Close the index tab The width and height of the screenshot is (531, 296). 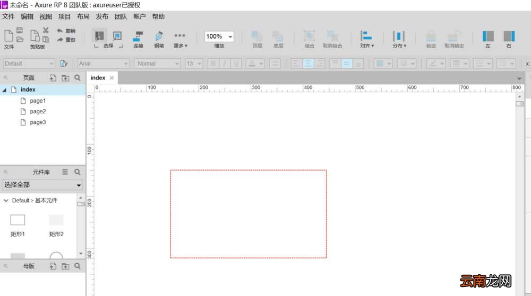112,78
